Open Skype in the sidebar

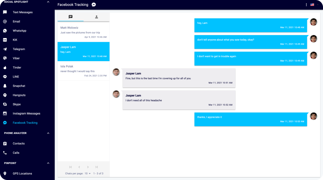(17, 104)
